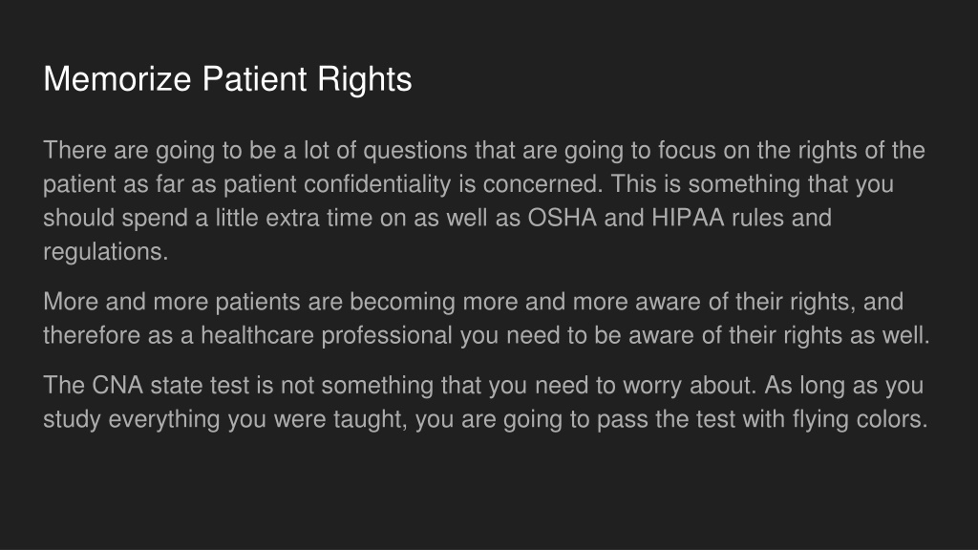The width and height of the screenshot is (978, 550).
Task: Click the word 'OSHA' in first paragraph
Action: [x=562, y=218]
